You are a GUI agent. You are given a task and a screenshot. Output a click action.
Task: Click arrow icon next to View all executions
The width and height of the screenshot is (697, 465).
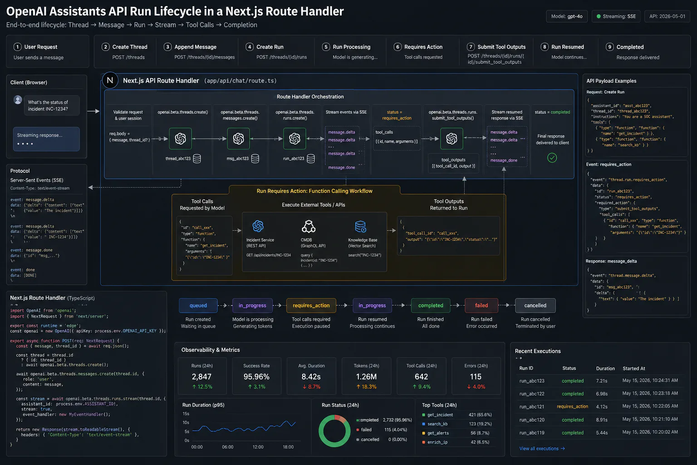tap(563, 449)
